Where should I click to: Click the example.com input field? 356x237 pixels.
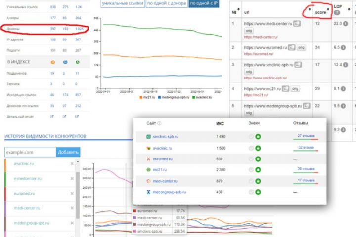(x=30, y=152)
